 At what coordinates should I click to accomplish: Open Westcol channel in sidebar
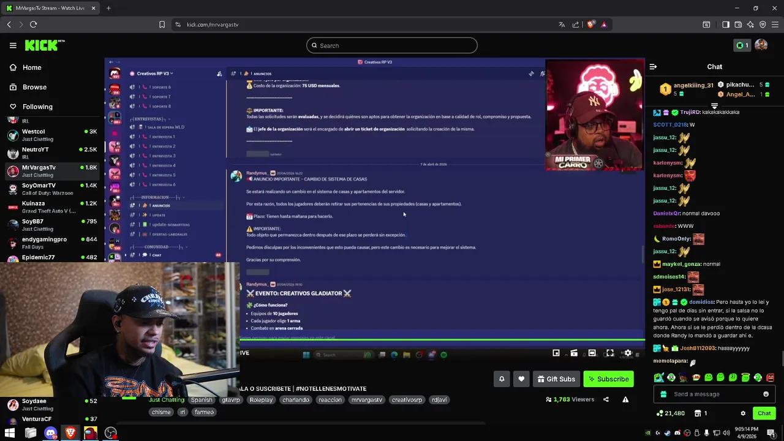pos(52,135)
